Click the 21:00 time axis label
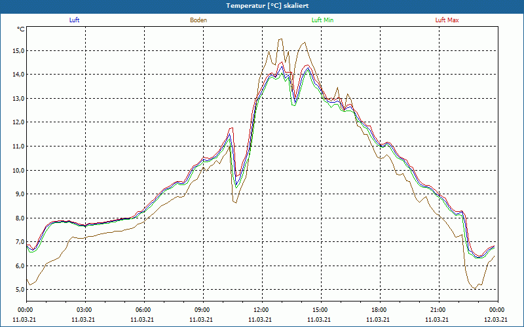 [438, 310]
